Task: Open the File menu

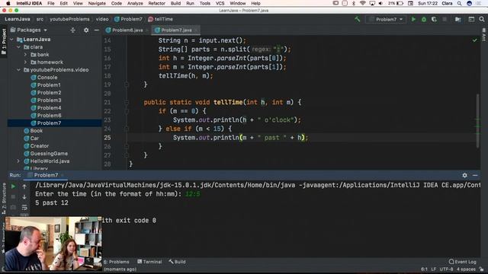Action: (51, 3)
